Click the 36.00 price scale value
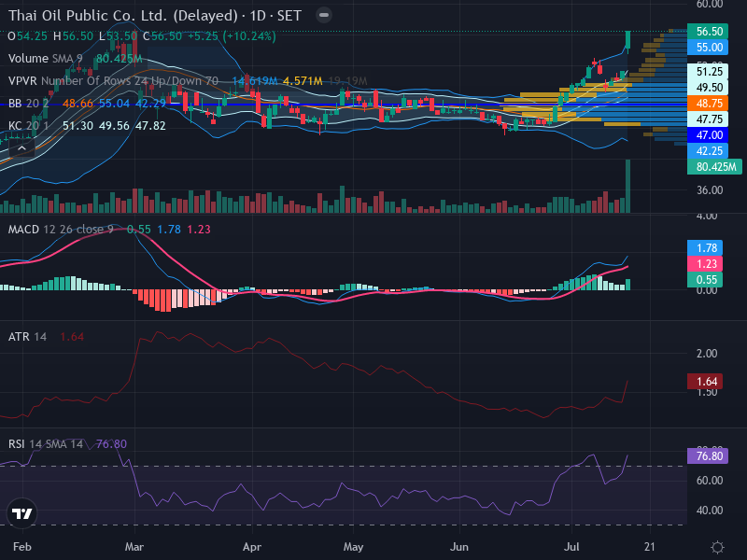The width and height of the screenshot is (747, 560). pyautogui.click(x=710, y=190)
